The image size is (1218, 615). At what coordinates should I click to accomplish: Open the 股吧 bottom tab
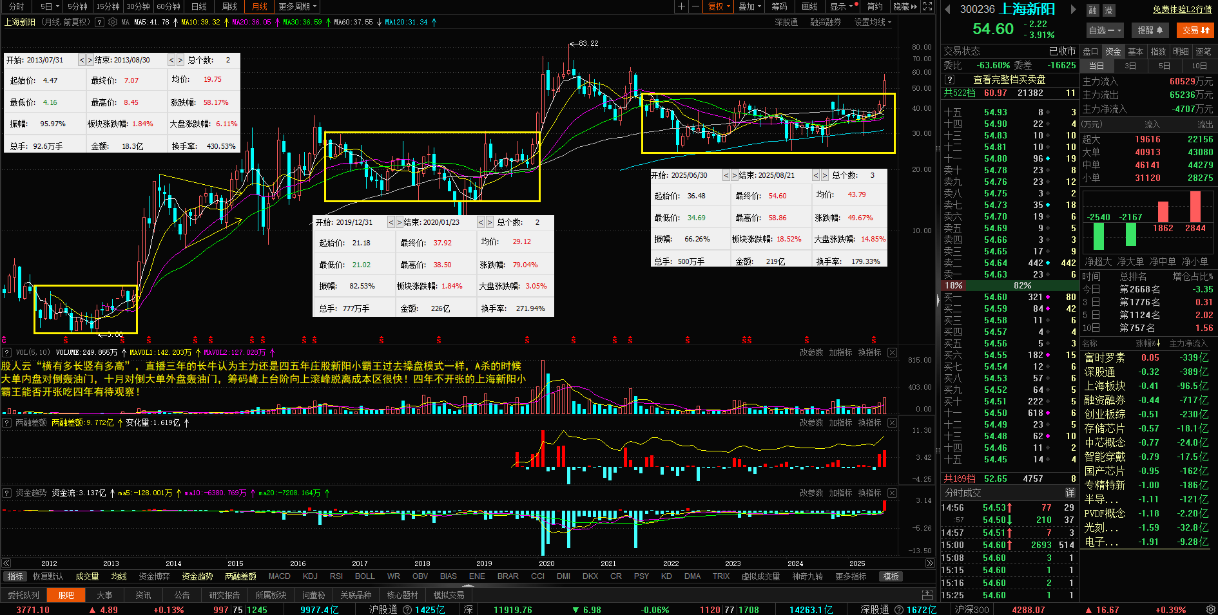tap(66, 595)
